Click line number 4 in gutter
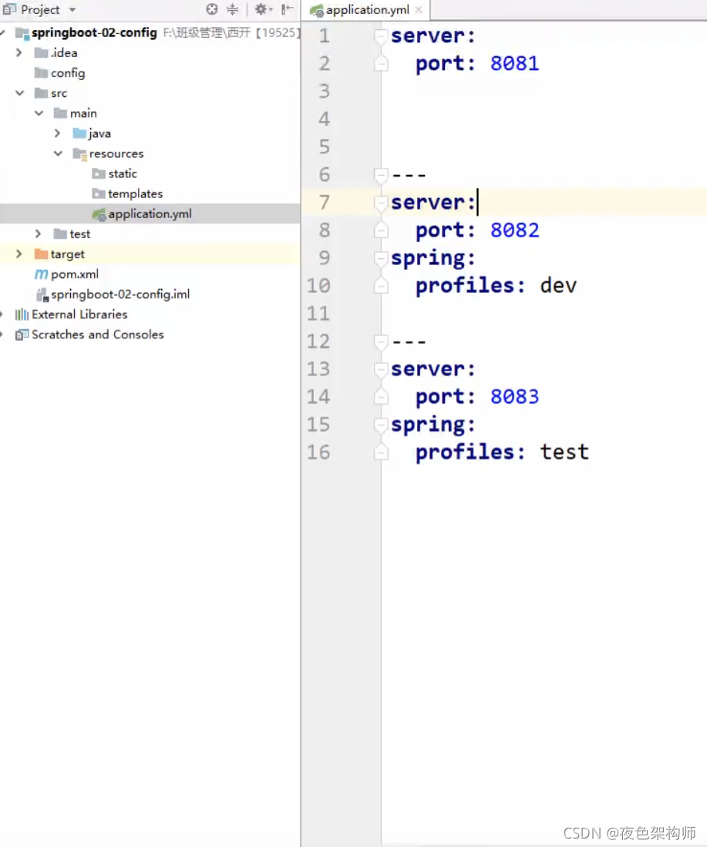This screenshot has width=707, height=847. coord(324,119)
